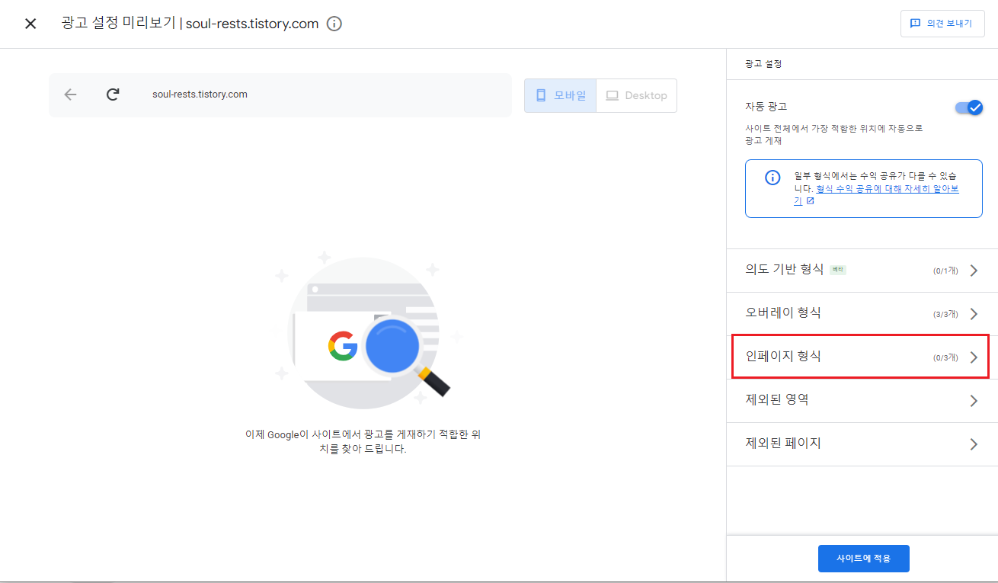Click the (0/3개) count on 인페이지 형식
This screenshot has width=998, height=583.
[x=945, y=357]
